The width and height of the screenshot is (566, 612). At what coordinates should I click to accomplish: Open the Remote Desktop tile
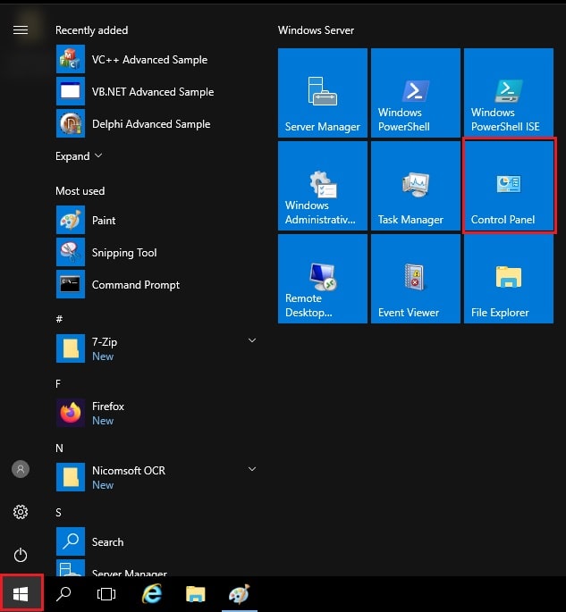[322, 279]
